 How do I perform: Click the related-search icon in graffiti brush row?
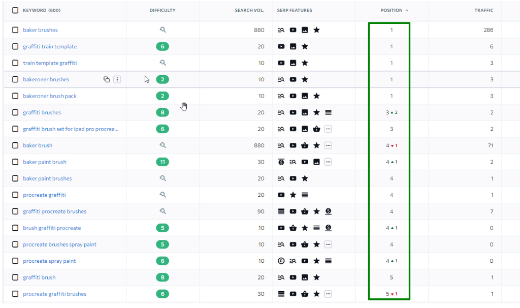click(x=281, y=278)
